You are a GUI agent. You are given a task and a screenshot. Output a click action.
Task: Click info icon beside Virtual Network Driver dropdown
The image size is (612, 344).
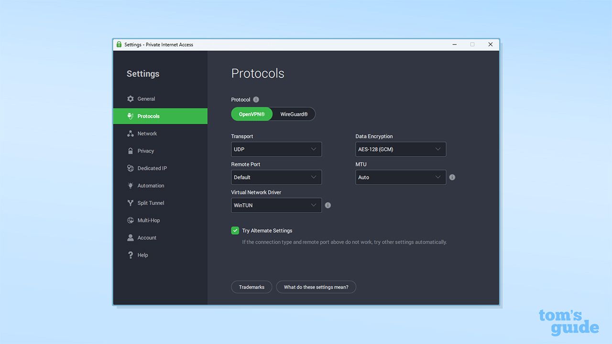(328, 205)
